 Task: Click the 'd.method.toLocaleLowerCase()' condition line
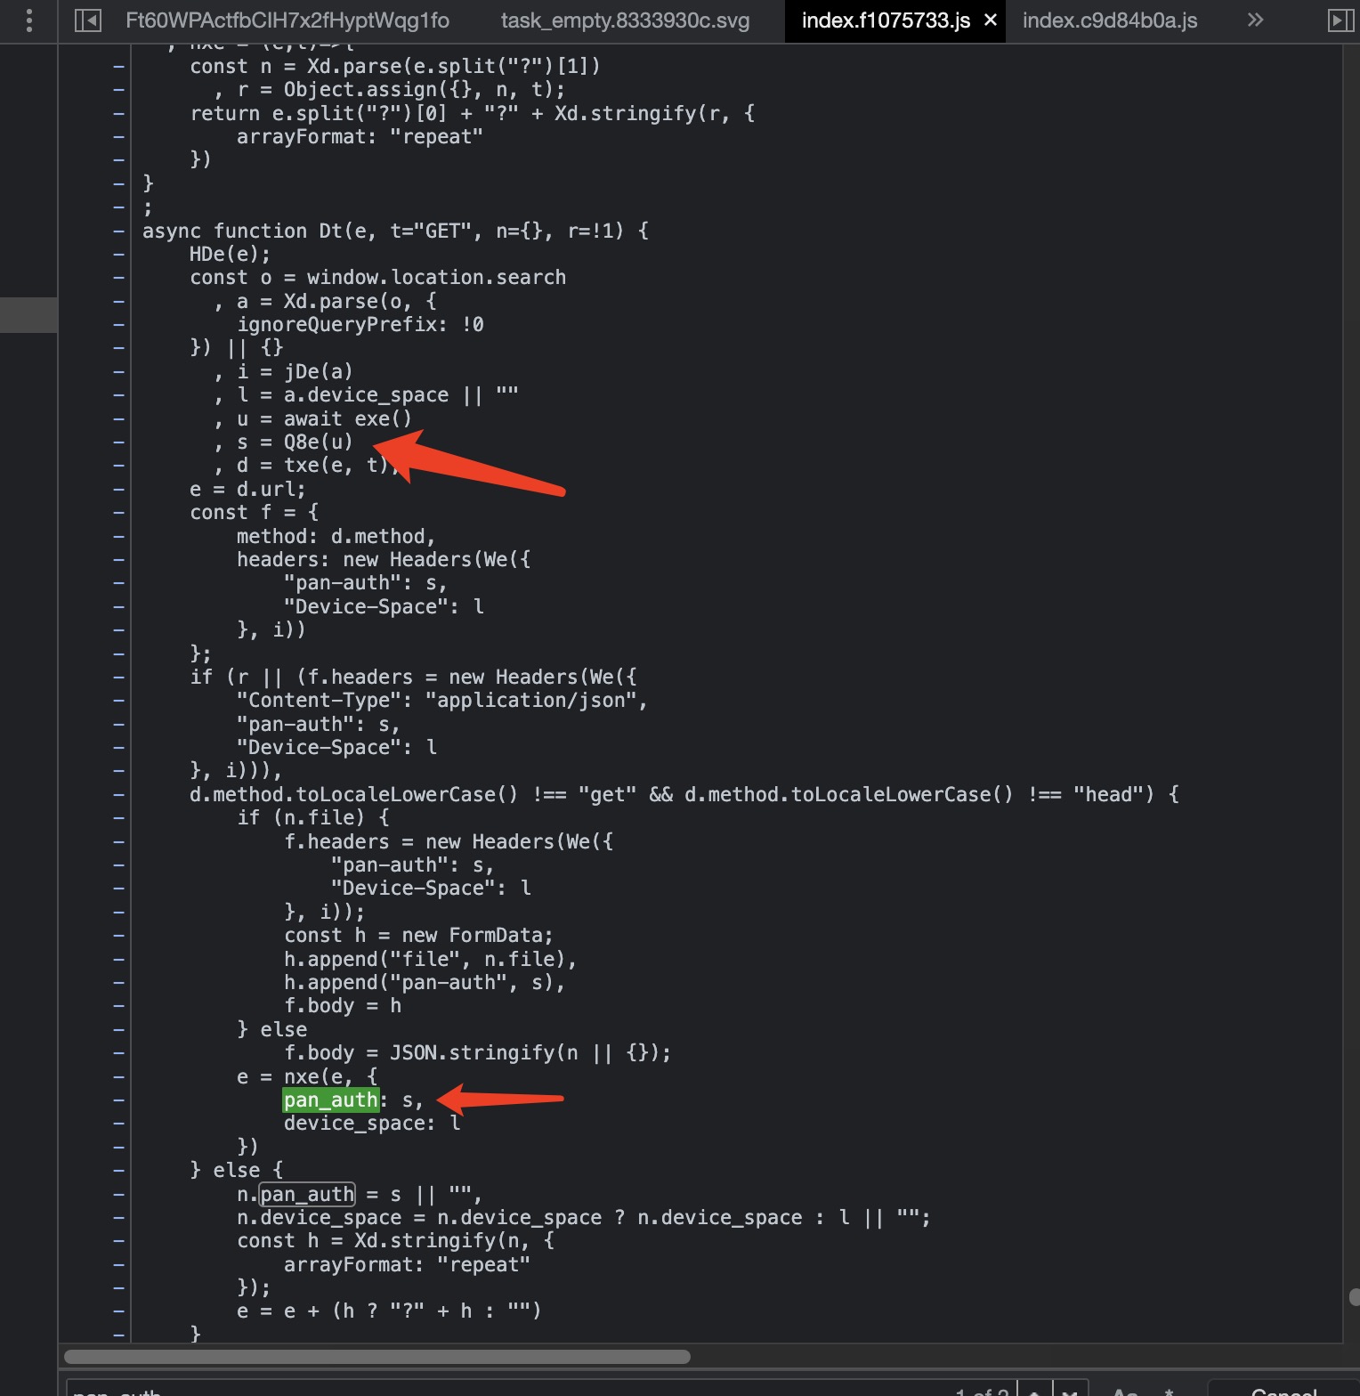tap(684, 794)
